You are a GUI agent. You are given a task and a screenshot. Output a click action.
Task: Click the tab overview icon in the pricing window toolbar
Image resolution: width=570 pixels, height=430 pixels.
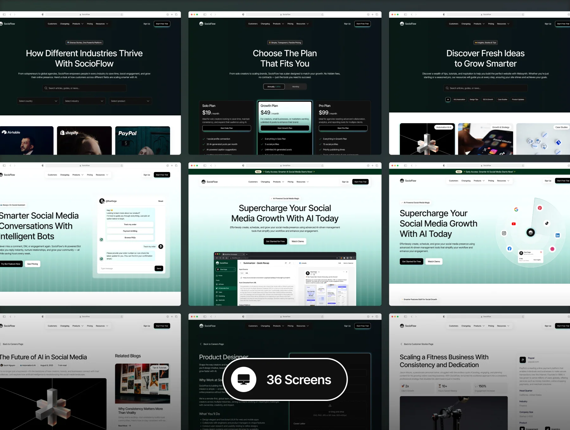pos(377,15)
